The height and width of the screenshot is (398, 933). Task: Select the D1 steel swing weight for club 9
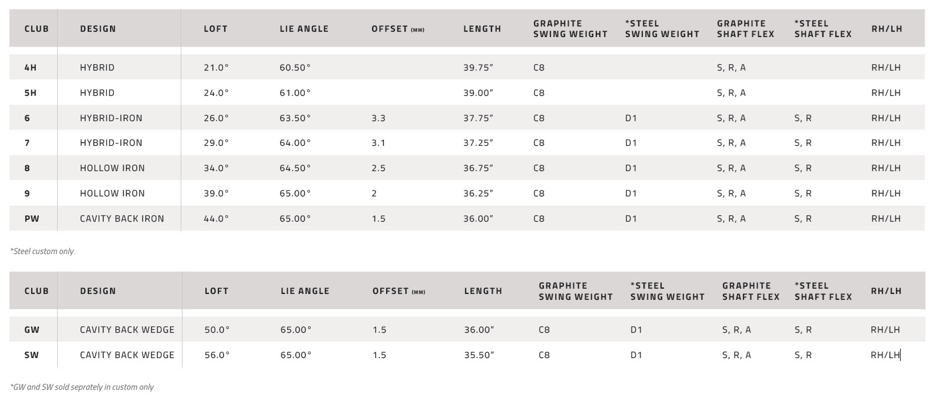pyautogui.click(x=631, y=193)
